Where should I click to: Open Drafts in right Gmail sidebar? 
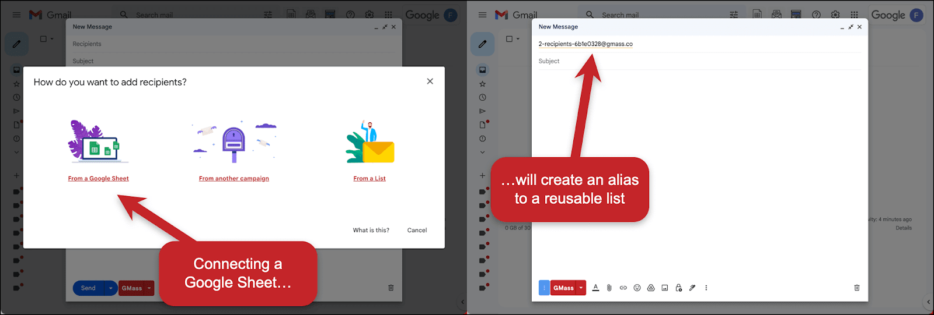[x=482, y=125]
